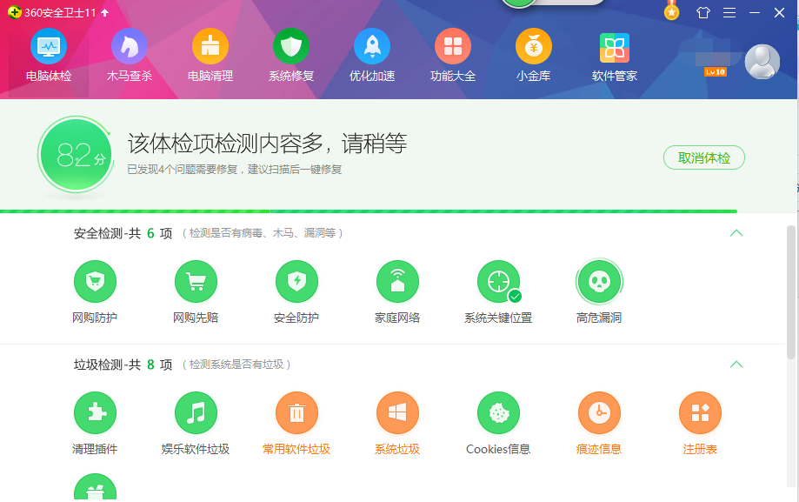Screen dimensions: 799x502
Task: Click the vertical scrollbar thumb
Action: click(x=791, y=292)
